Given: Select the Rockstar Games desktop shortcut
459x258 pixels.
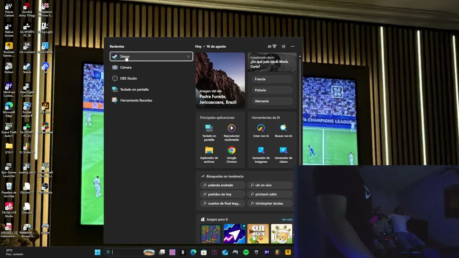Looking at the screenshot, I should [9, 50].
